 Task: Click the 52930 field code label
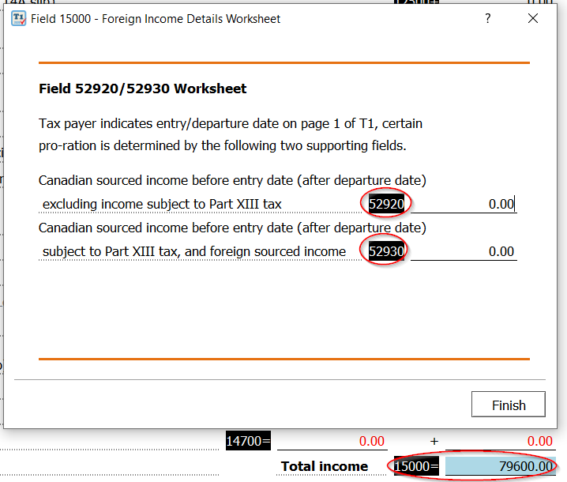tap(386, 251)
